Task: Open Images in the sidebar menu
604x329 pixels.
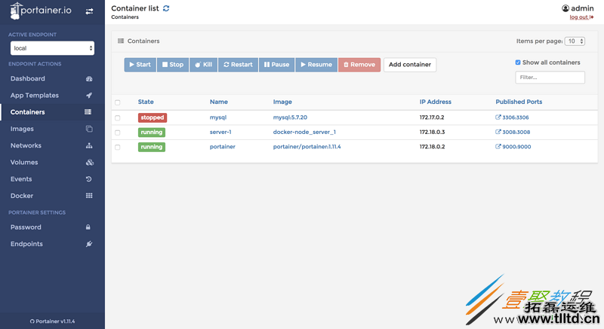Action: (x=22, y=129)
